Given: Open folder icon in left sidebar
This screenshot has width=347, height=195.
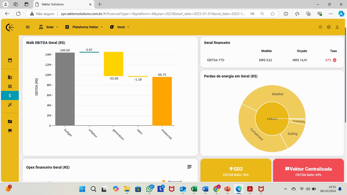Looking at the screenshot, I should [x=10, y=121].
